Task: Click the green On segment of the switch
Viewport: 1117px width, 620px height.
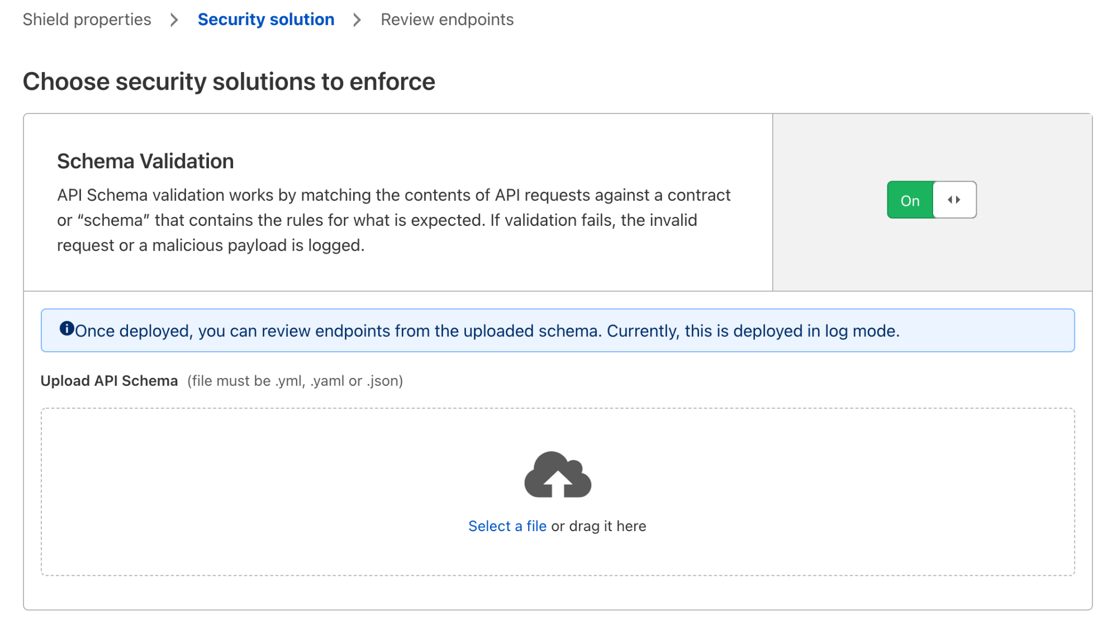Action: 910,200
